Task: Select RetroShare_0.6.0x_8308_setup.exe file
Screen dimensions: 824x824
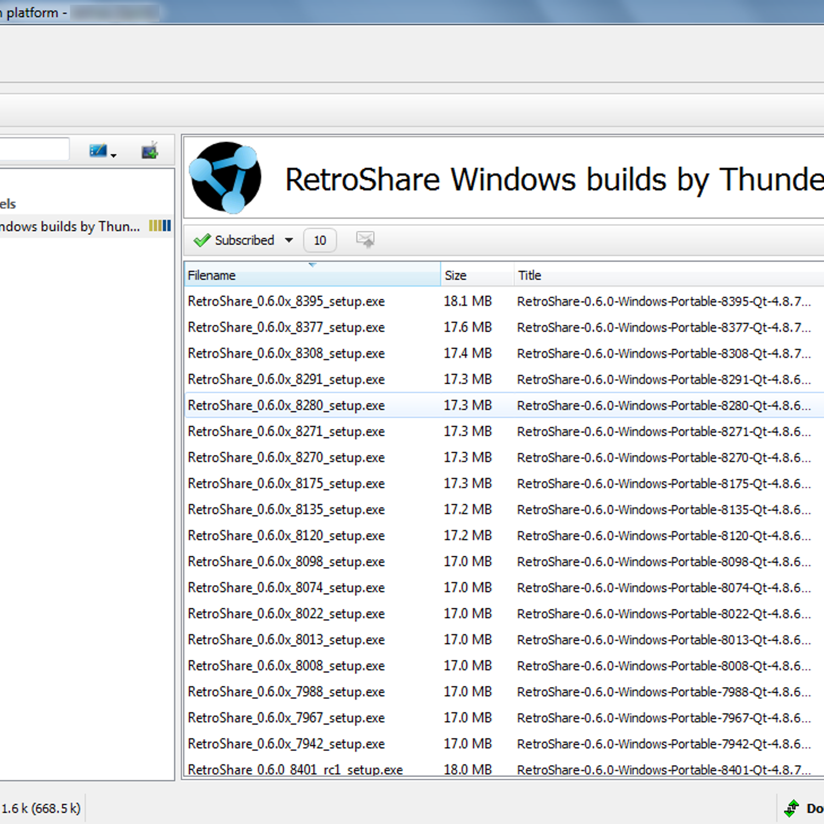Action: point(286,354)
